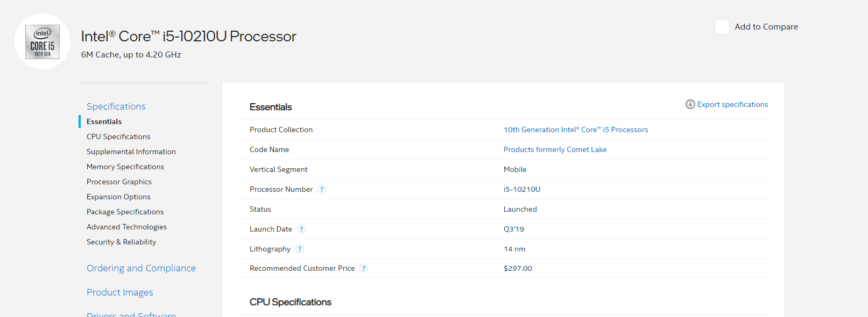Image resolution: width=868 pixels, height=317 pixels.
Task: Go to Supplemental Information section
Action: (131, 152)
